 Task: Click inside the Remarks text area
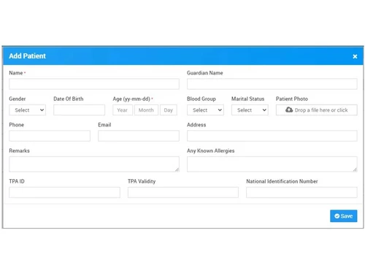(x=94, y=164)
